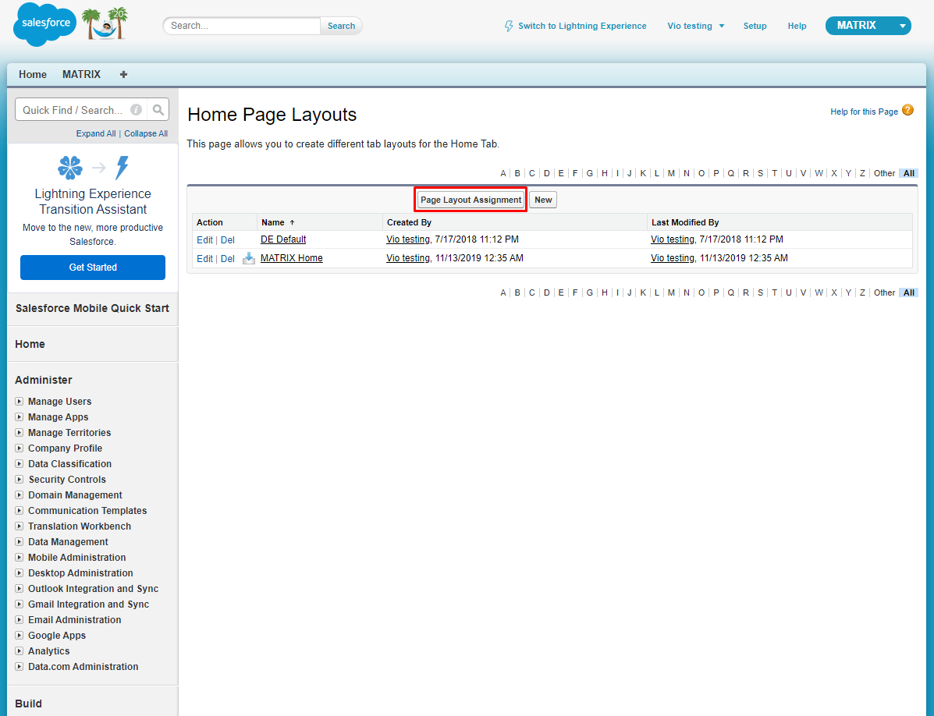The width and height of the screenshot is (934, 716).
Task: Select Other in top alphabet filter
Action: tap(884, 173)
